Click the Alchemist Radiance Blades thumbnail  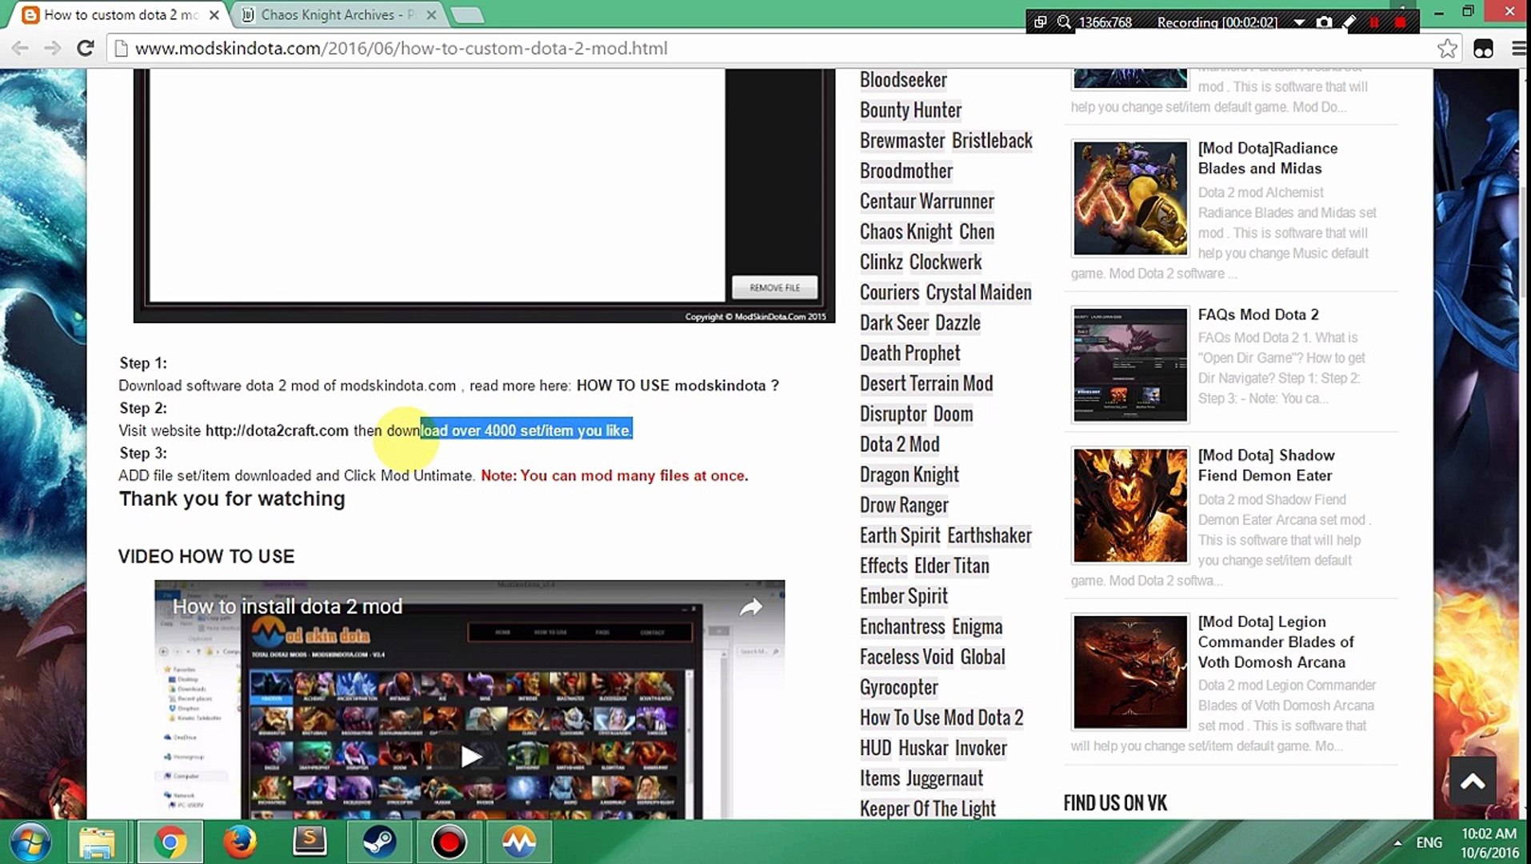click(x=1130, y=198)
